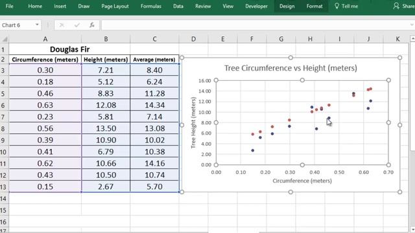
Task: Click chart title Tree Circumference vs Height
Action: point(290,68)
